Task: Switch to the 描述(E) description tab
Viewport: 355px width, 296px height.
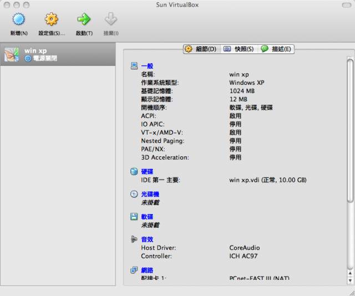Action: (x=276, y=49)
